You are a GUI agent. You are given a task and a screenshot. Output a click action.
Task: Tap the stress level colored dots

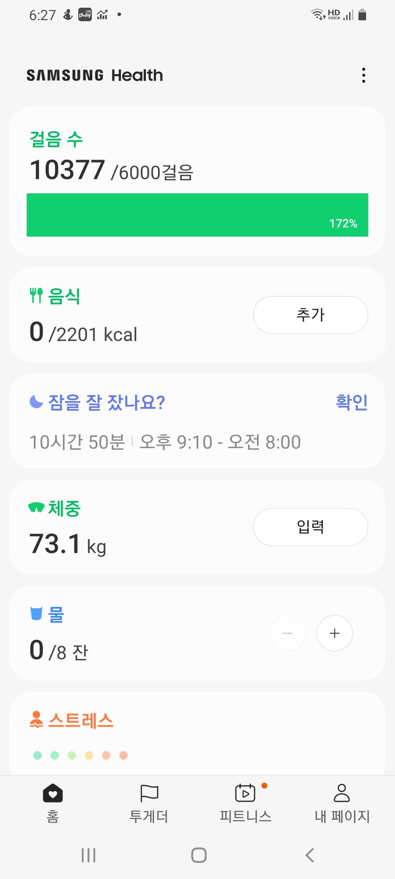click(80, 755)
